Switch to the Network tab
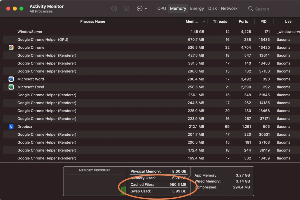 (x=229, y=8)
